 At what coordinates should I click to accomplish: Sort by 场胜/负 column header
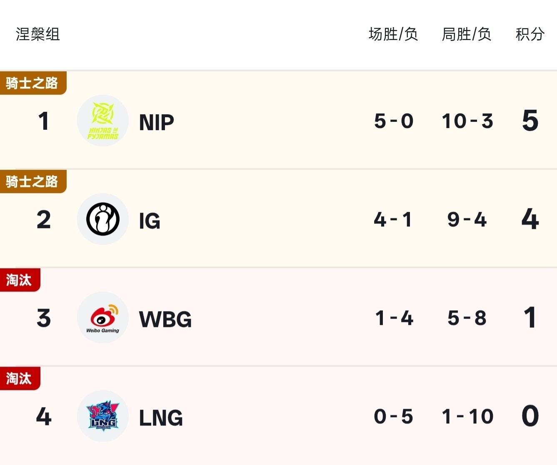[393, 34]
